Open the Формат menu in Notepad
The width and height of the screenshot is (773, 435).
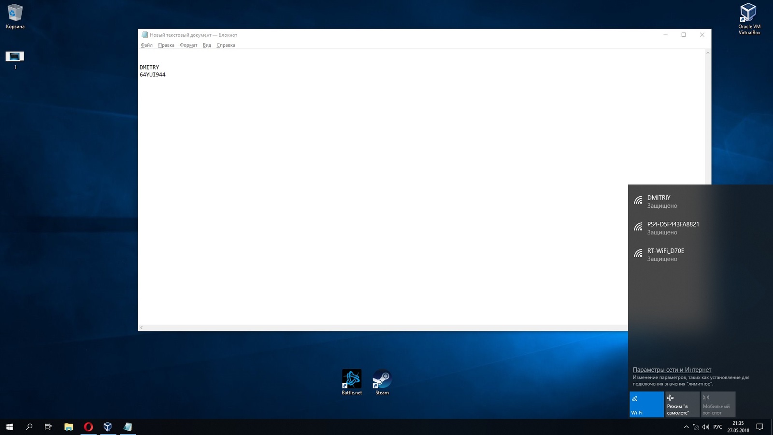[x=188, y=45]
